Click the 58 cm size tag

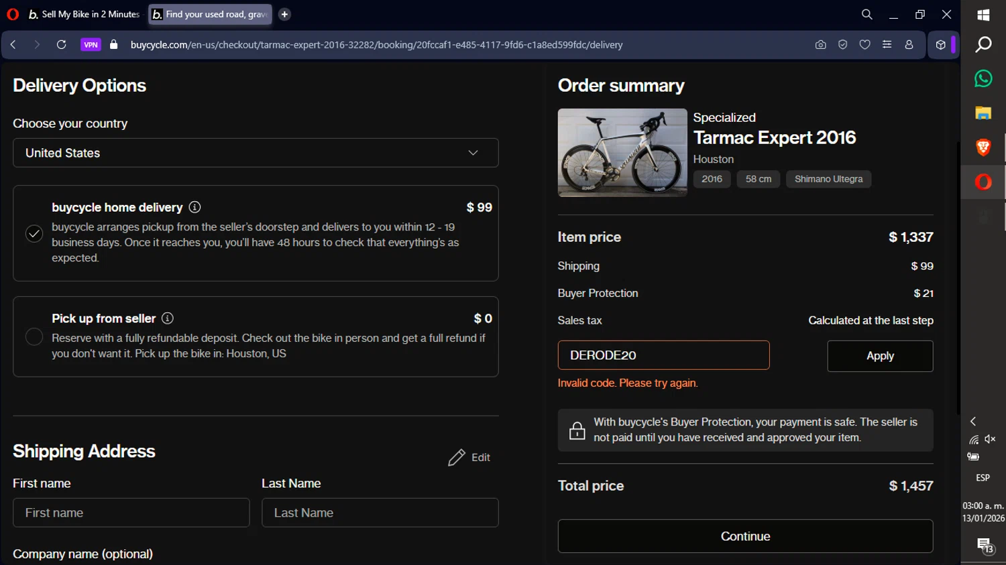point(759,179)
